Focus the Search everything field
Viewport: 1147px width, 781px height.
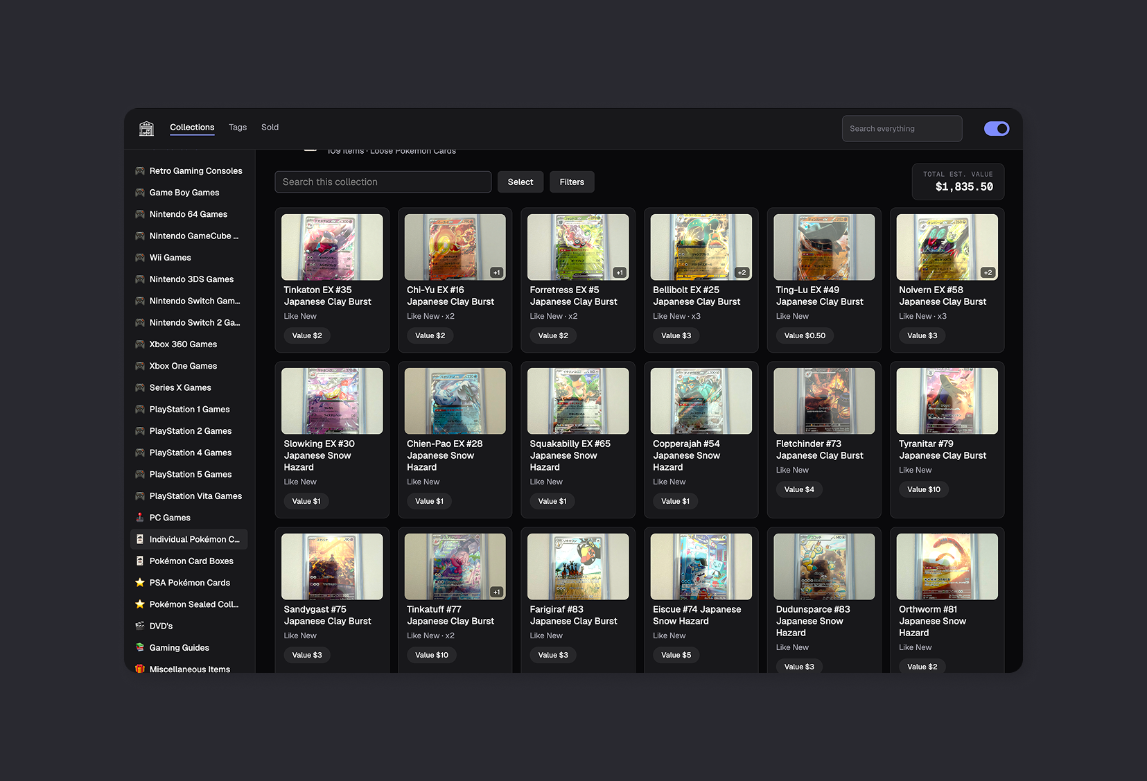(902, 129)
